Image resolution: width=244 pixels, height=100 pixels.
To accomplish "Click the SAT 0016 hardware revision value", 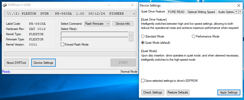I will pyautogui.click(x=37, y=29).
